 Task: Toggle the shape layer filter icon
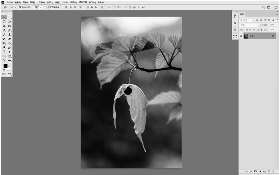269,20
